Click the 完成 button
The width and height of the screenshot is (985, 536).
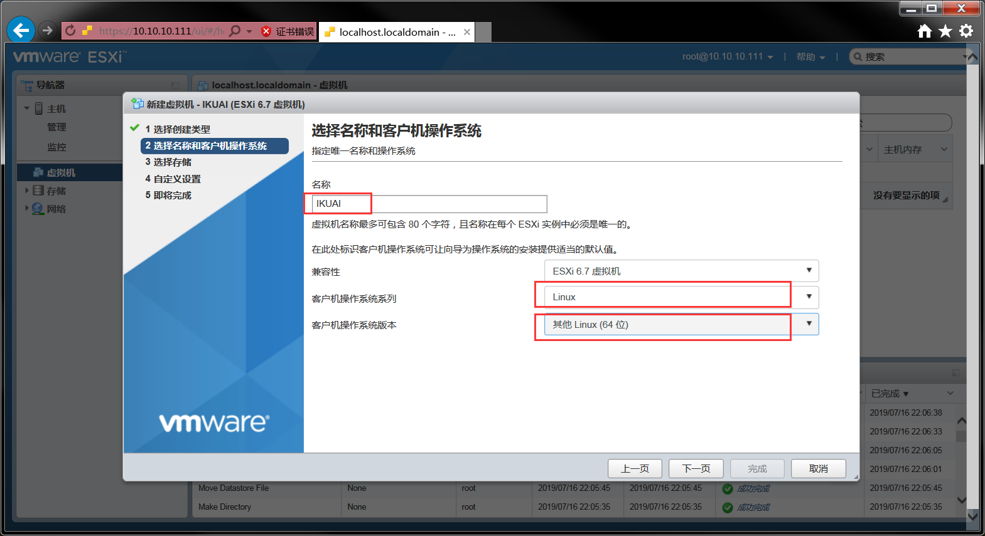click(757, 469)
